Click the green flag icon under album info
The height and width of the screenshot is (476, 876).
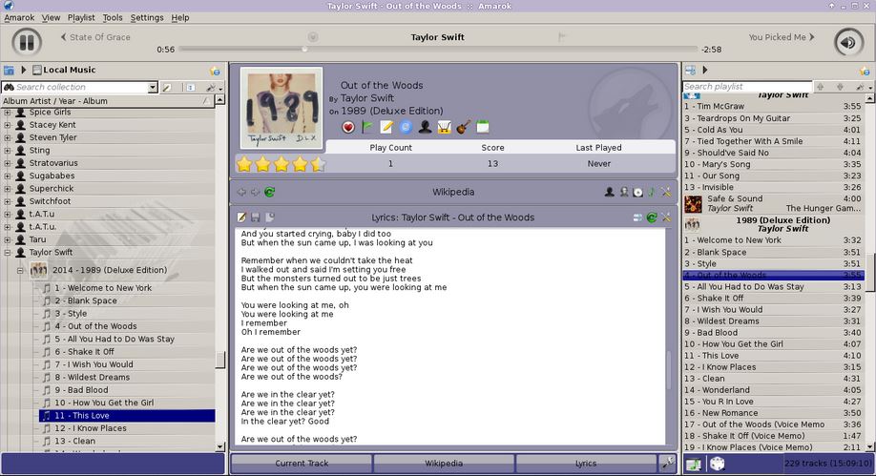[367, 128]
